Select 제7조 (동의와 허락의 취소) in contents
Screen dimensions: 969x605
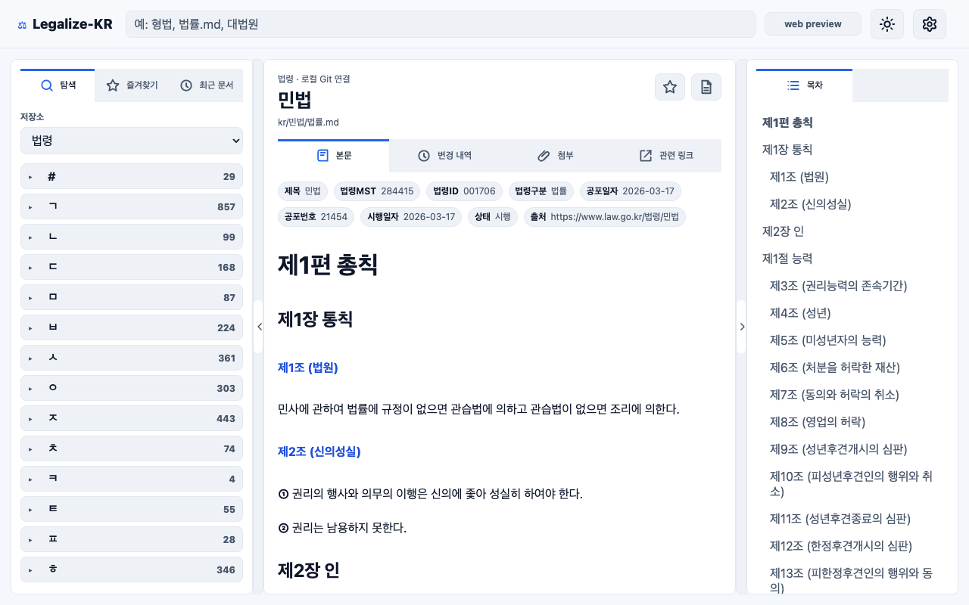(x=834, y=395)
